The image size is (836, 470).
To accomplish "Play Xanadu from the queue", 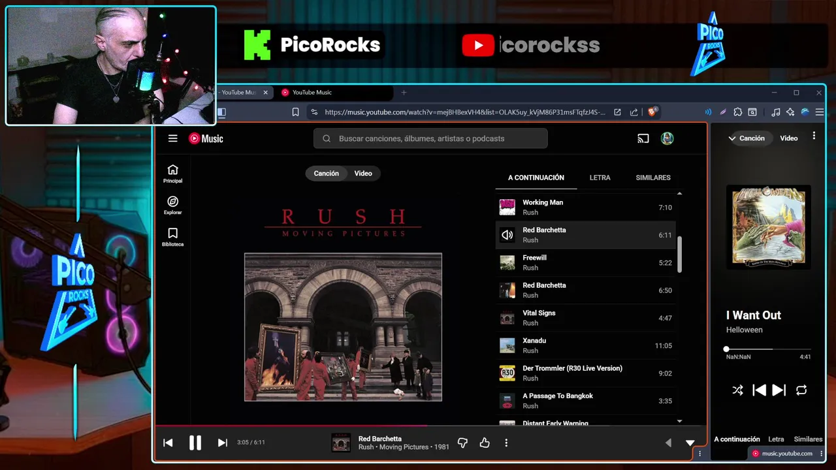I will pos(585,345).
